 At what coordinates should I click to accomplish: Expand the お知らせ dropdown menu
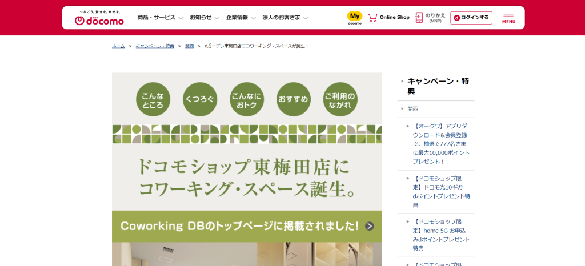(205, 18)
